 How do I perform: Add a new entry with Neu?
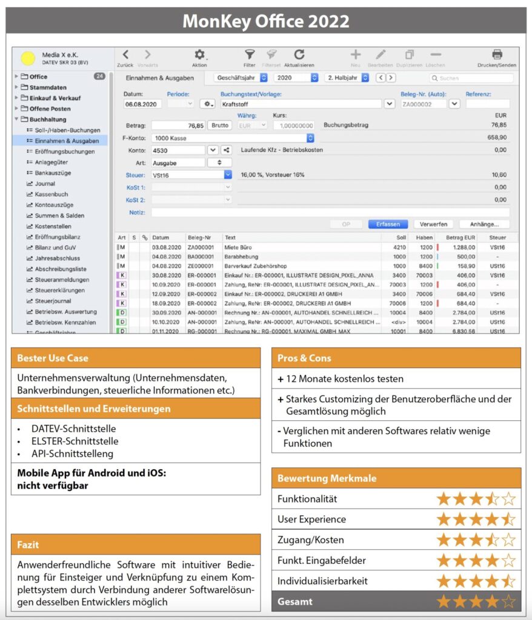(356, 54)
